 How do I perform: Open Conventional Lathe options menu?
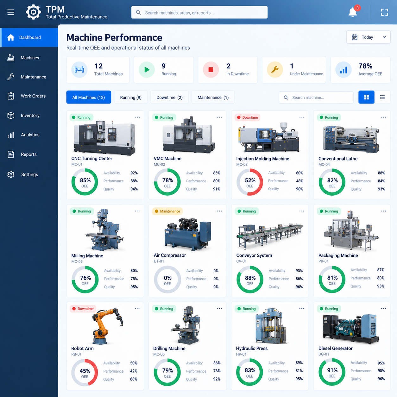(383, 117)
